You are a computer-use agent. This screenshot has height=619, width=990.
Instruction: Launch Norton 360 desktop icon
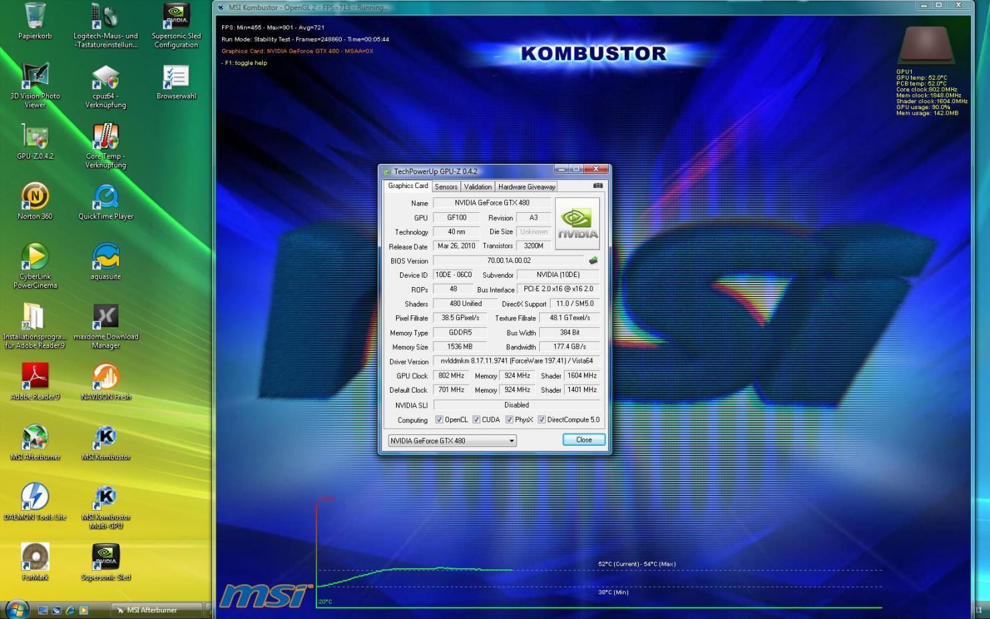pyautogui.click(x=35, y=201)
